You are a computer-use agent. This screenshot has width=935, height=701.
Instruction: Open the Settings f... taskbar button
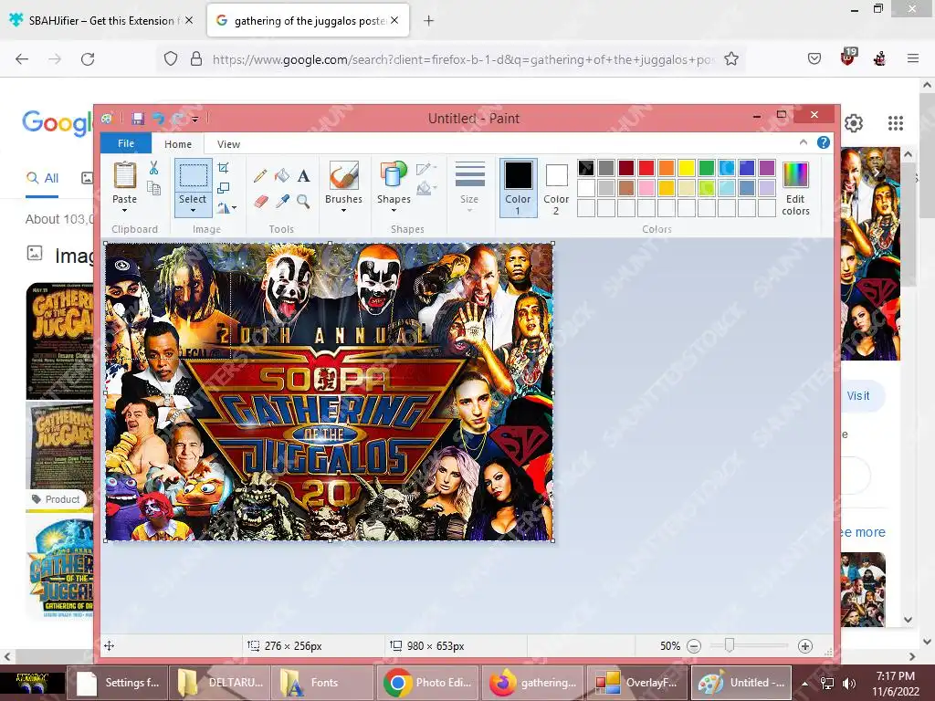click(118, 683)
